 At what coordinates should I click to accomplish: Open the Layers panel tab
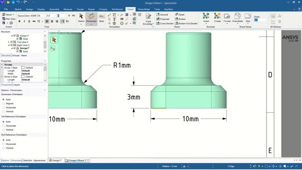[x=17, y=85]
